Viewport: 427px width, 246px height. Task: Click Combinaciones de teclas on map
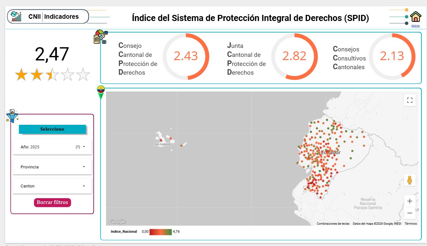(333, 224)
